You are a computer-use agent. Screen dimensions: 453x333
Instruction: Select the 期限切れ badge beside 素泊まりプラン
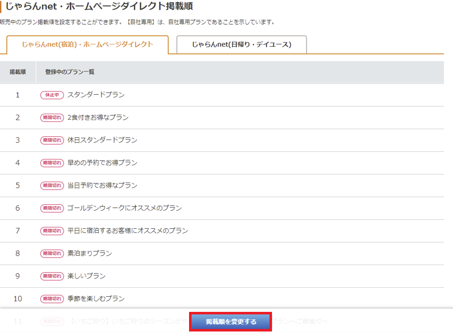click(52, 254)
